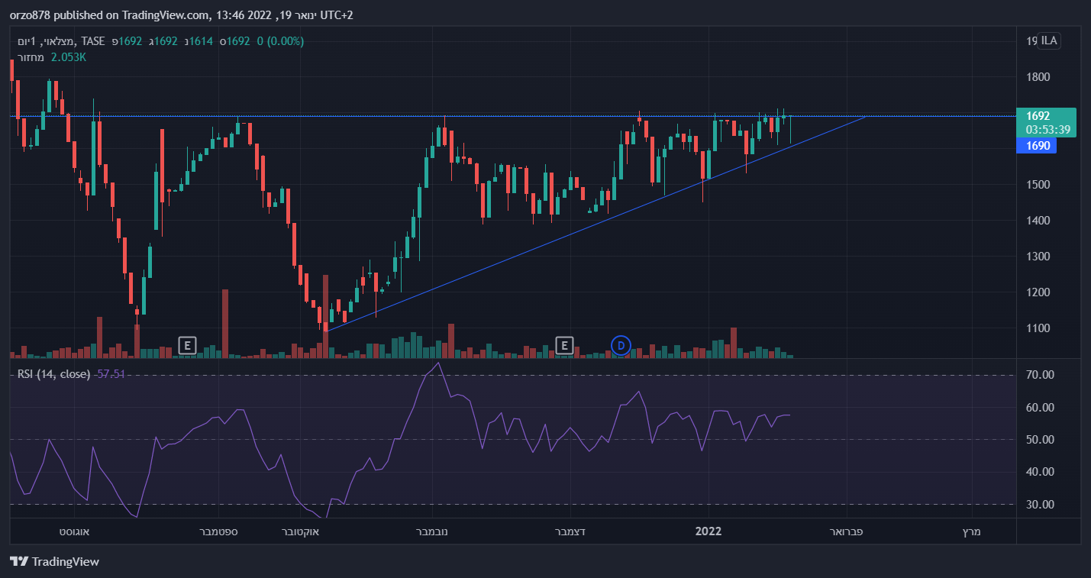The width and height of the screenshot is (1091, 578).
Task: Click the orzo878 published header text
Action: (x=182, y=15)
